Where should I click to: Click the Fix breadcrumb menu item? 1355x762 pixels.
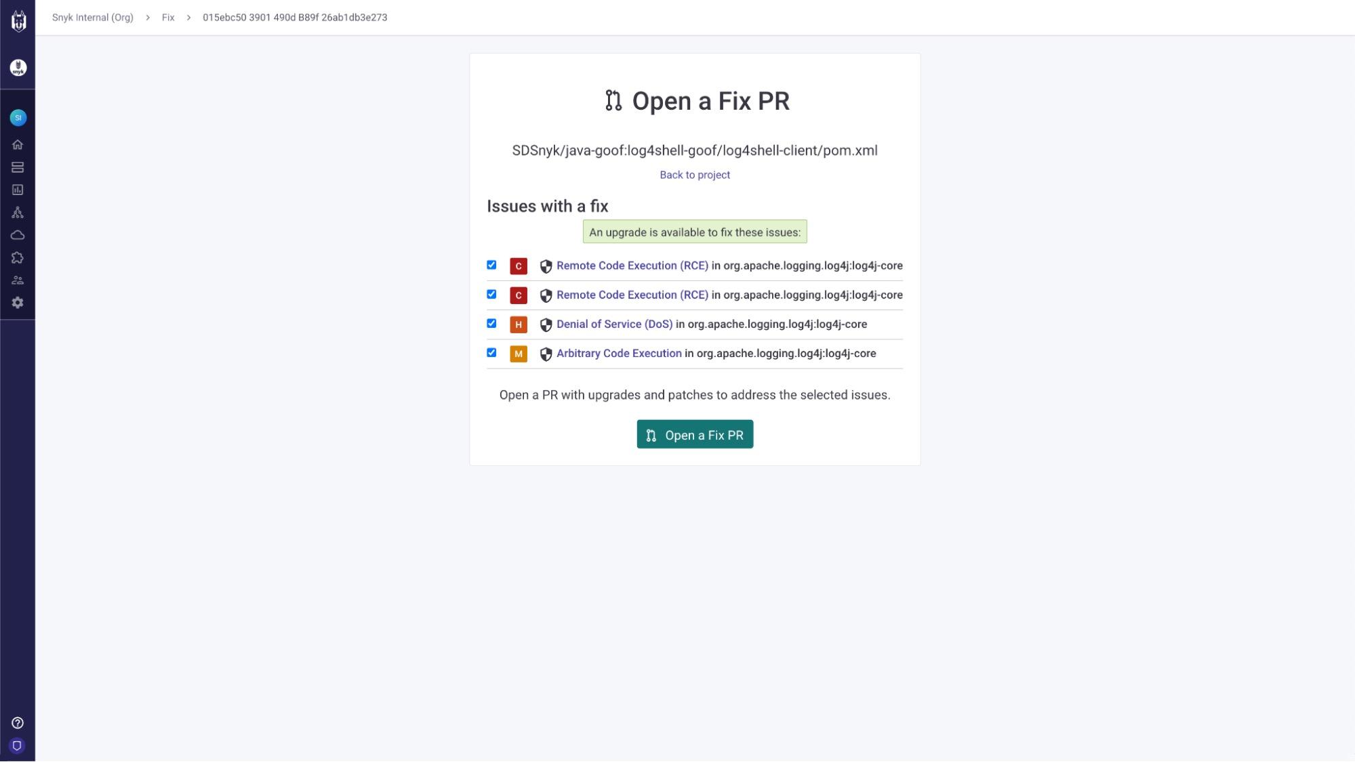[x=169, y=17]
